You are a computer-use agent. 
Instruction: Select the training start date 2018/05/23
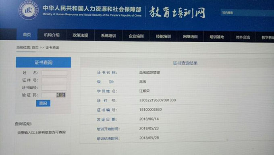149,128
